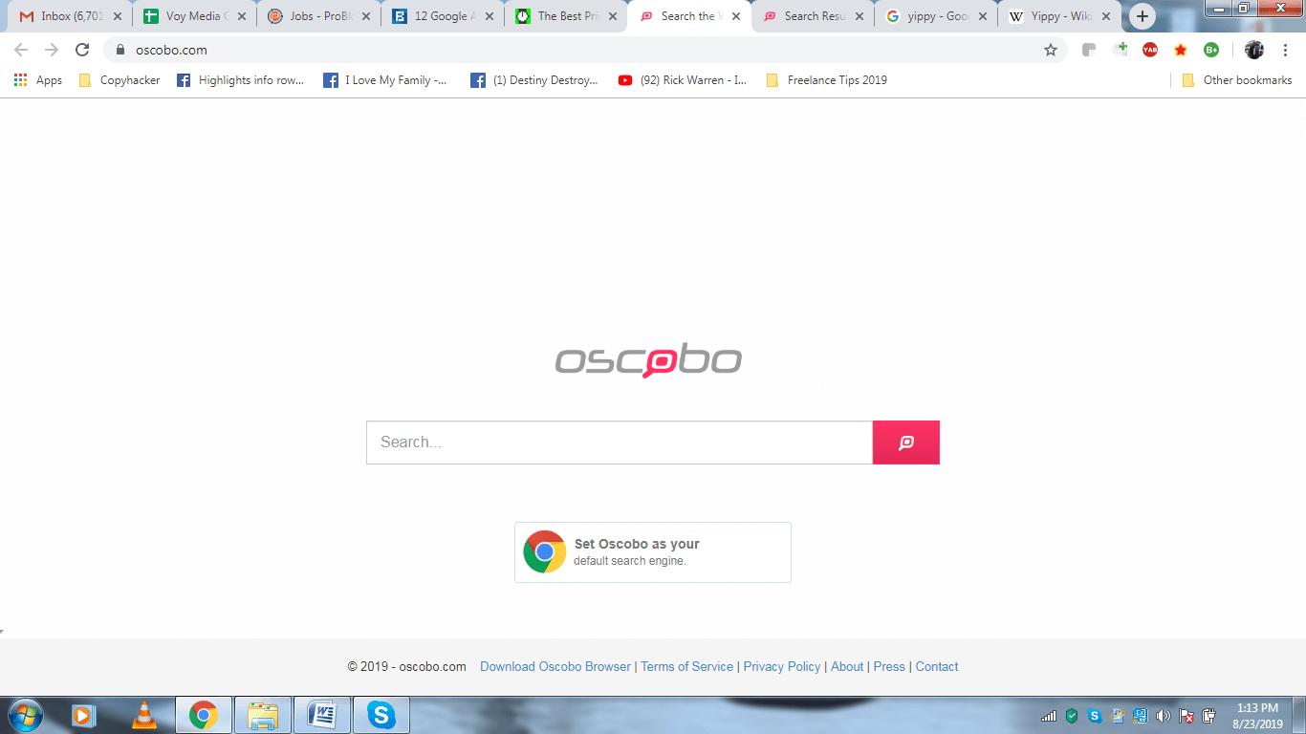Click the gray squares extension icon

[x=1089, y=50]
